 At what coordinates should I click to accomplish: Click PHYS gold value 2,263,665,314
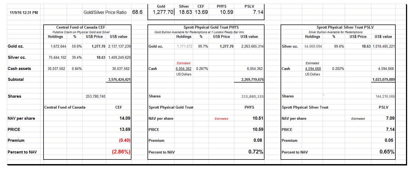click(x=252, y=47)
